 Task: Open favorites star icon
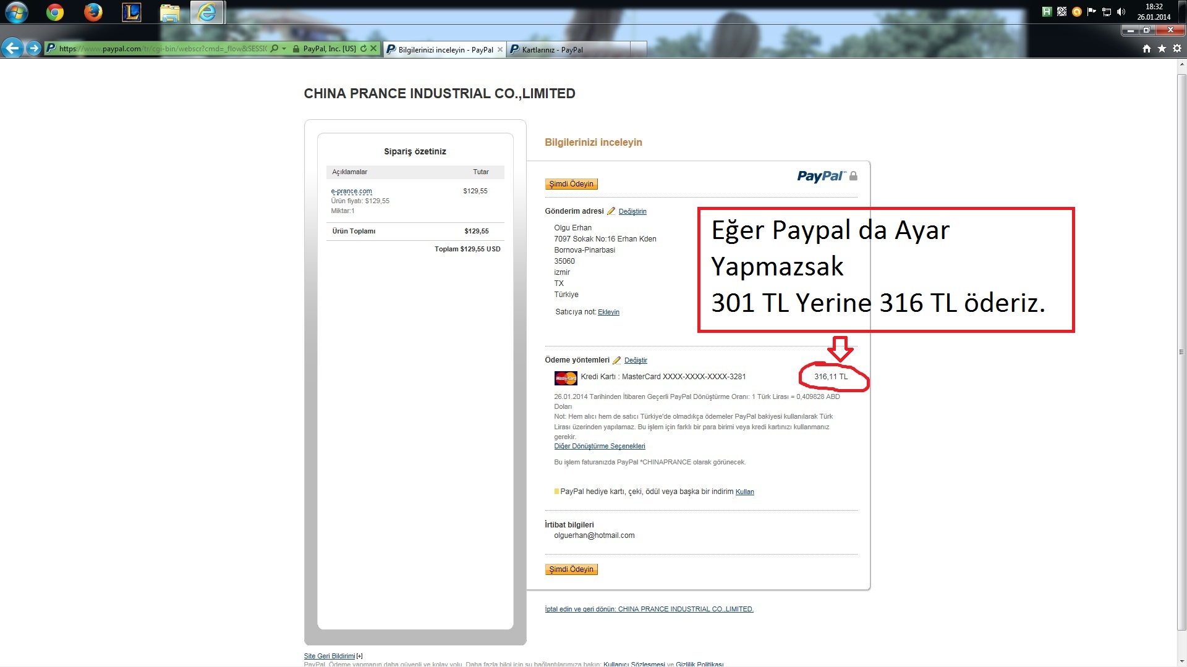pos(1162,49)
